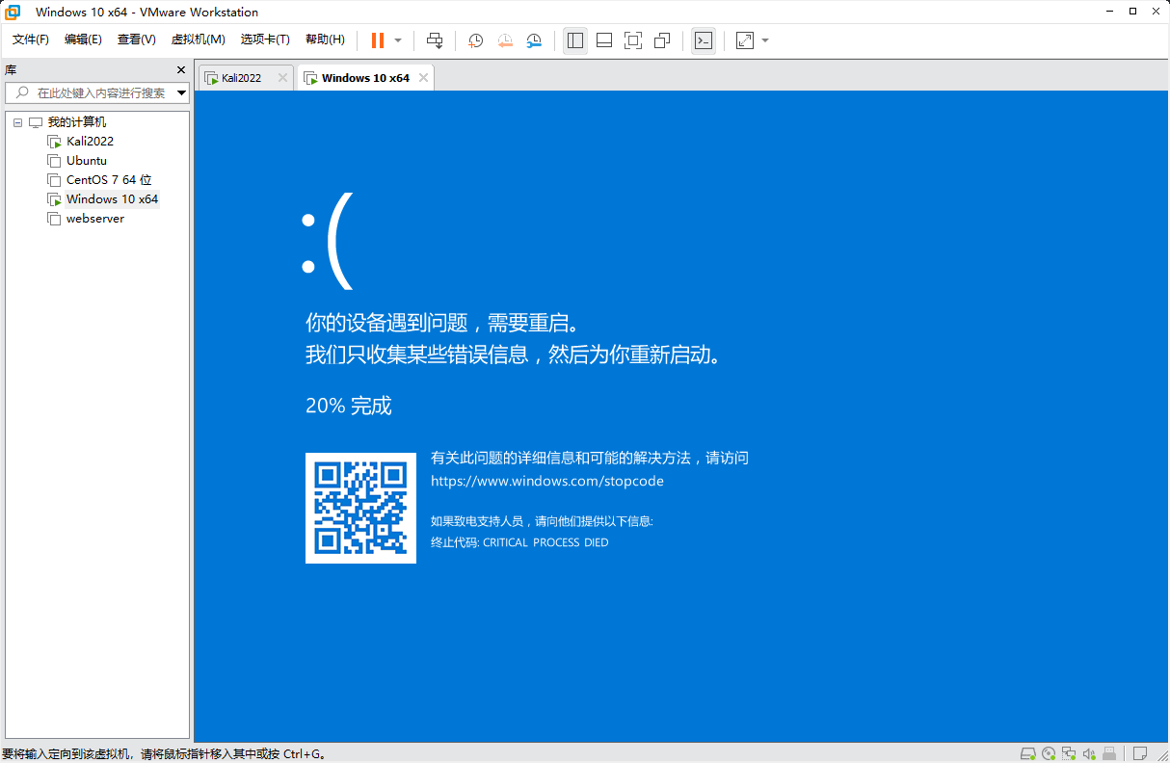Click the network adapter status bar icon
This screenshot has width=1170, height=763.
[x=1069, y=753]
